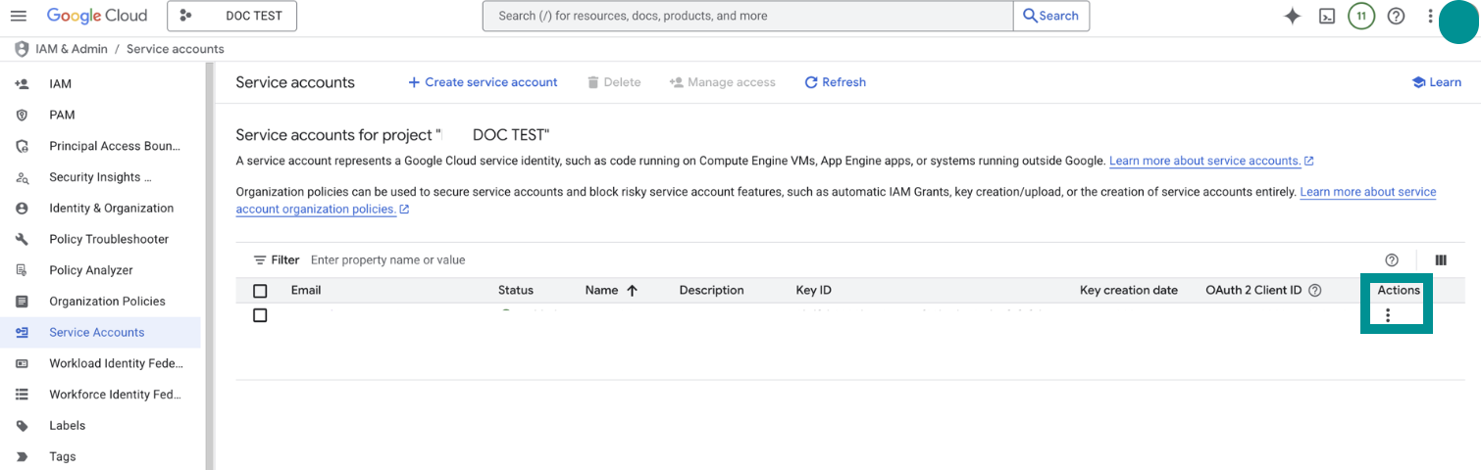
Task: Click the Manage access button
Action: coord(722,82)
